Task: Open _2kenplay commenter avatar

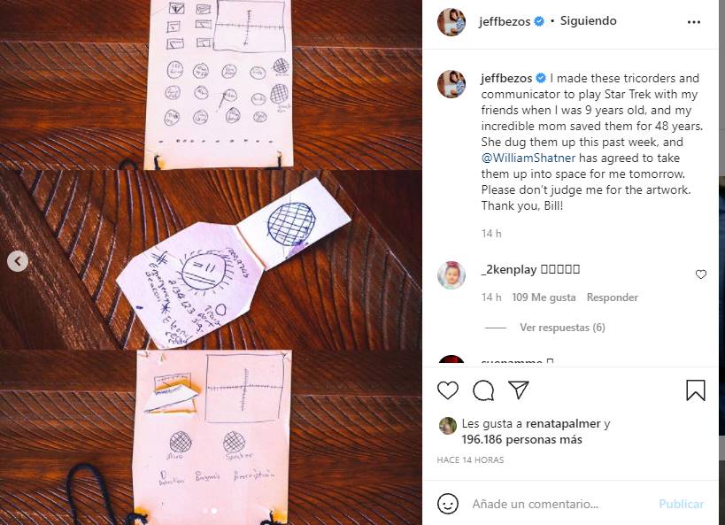Action: [x=451, y=275]
